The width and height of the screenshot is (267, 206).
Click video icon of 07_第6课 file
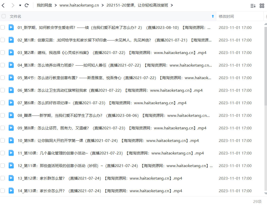11,102
